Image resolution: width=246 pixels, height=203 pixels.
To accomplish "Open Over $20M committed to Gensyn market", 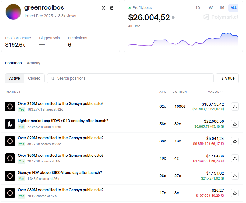I will pos(61,138).
